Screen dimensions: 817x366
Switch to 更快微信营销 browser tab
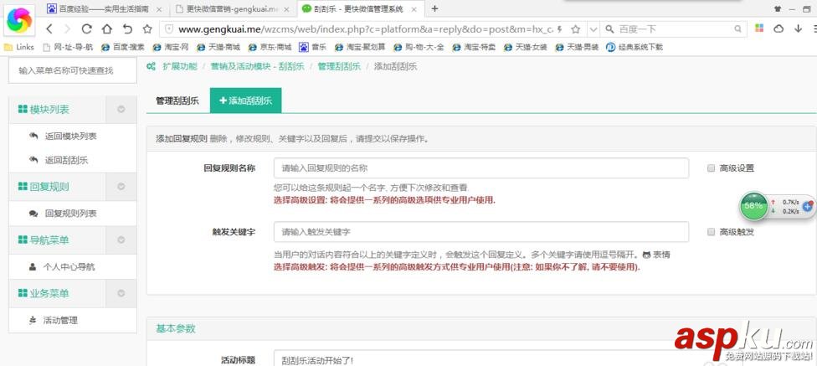click(x=233, y=9)
